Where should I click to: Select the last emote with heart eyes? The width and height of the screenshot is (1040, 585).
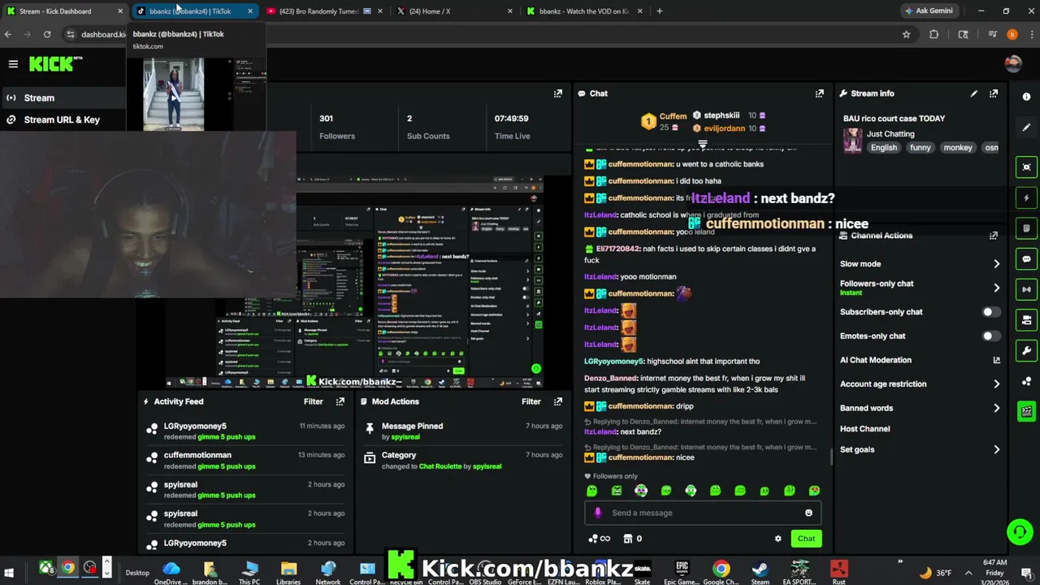click(814, 491)
